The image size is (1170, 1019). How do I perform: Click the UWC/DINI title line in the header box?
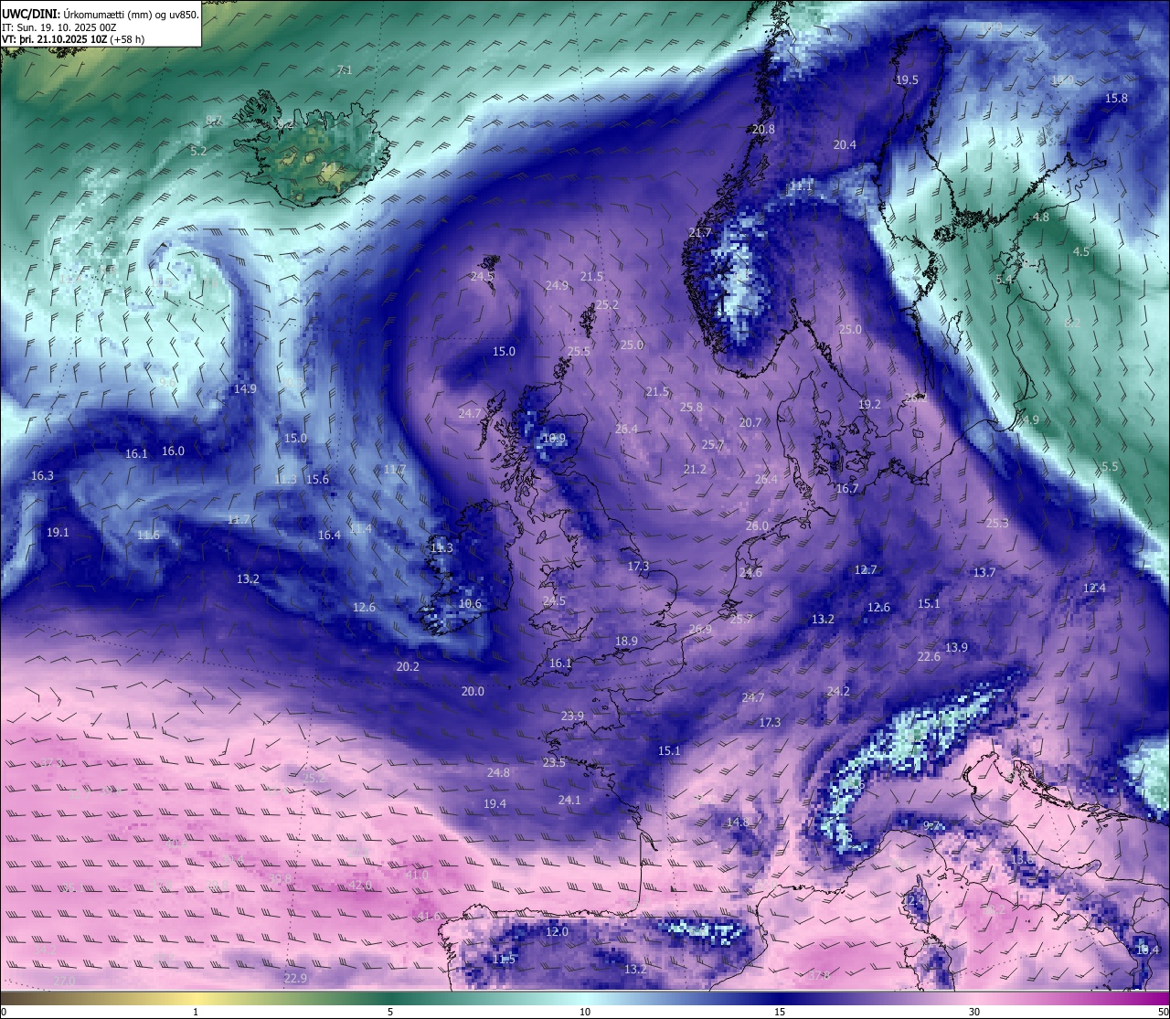tap(101, 14)
